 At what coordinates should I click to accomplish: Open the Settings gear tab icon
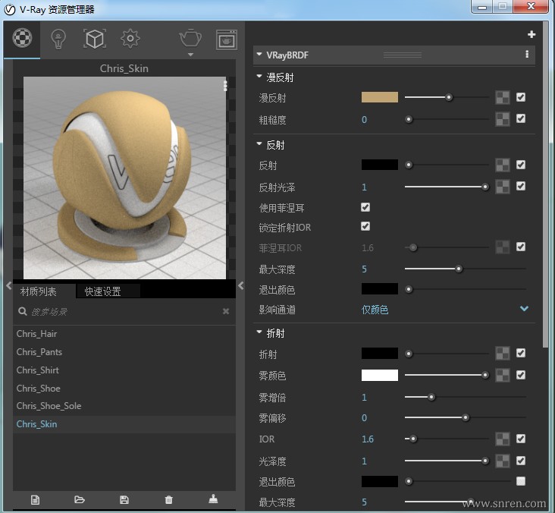pos(130,39)
